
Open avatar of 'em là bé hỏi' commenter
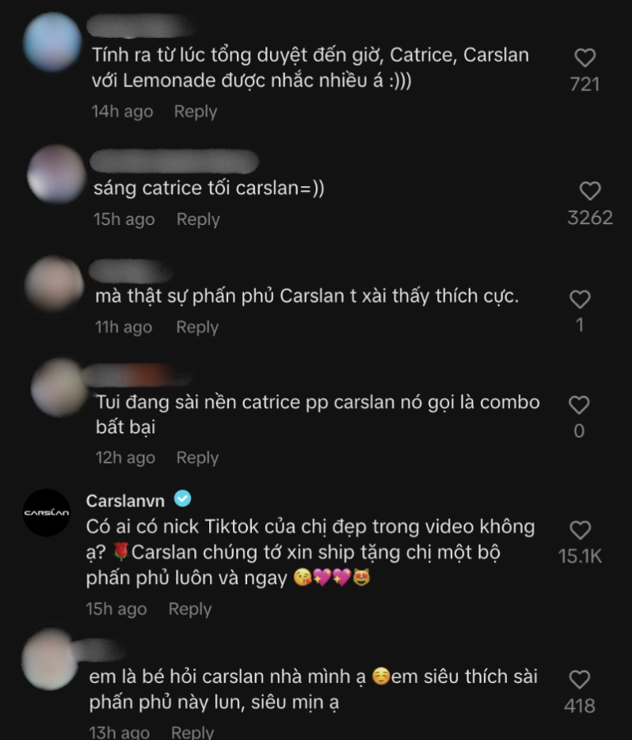tap(51, 659)
